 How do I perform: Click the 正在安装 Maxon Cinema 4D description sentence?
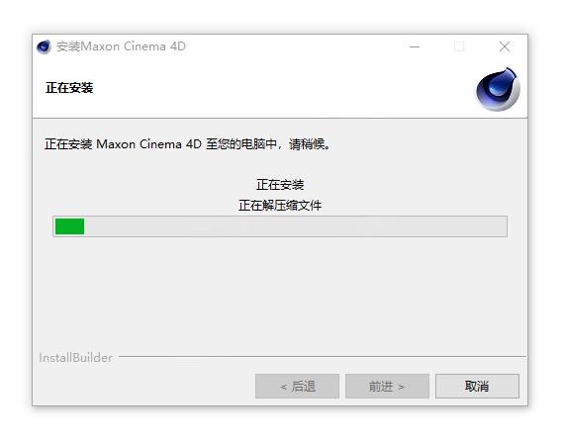tap(187, 144)
